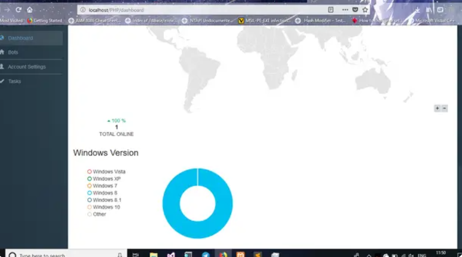
Task: Toggle the Other legend entry
Action: coord(96,214)
